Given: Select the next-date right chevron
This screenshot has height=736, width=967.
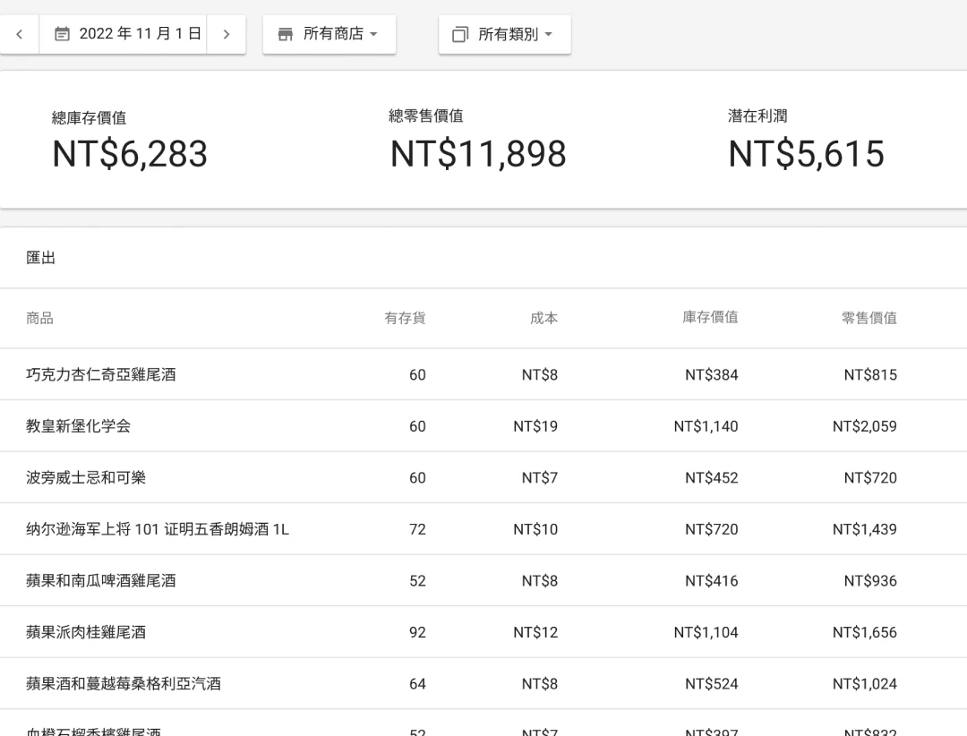Looking at the screenshot, I should (x=227, y=34).
